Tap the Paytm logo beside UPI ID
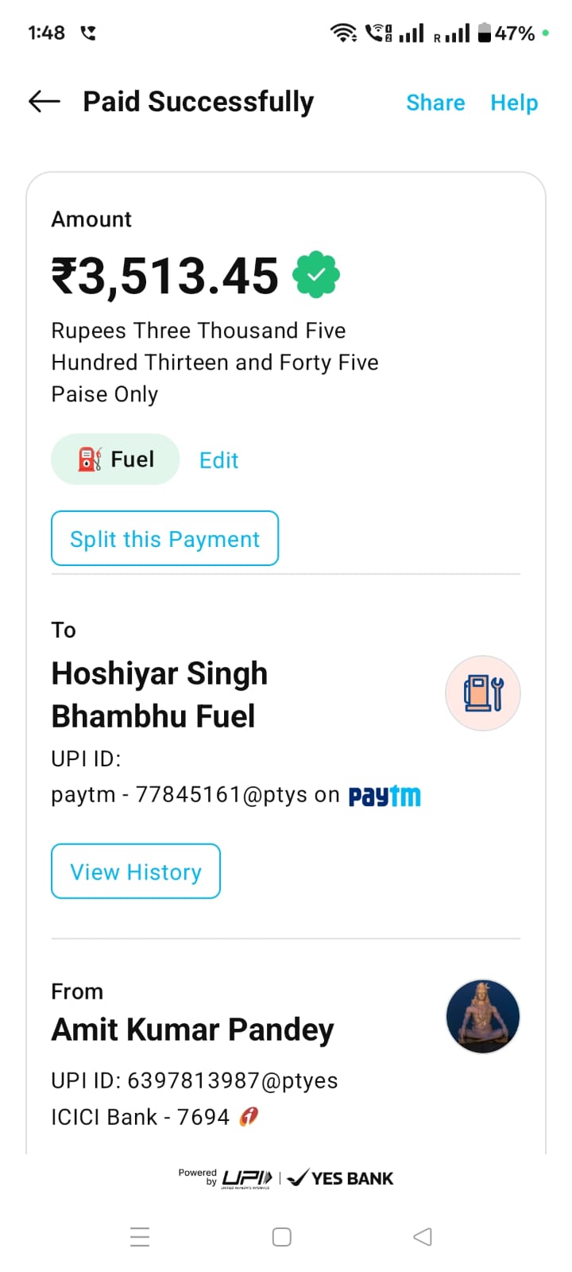The height and width of the screenshot is (1272, 572). pyautogui.click(x=385, y=796)
